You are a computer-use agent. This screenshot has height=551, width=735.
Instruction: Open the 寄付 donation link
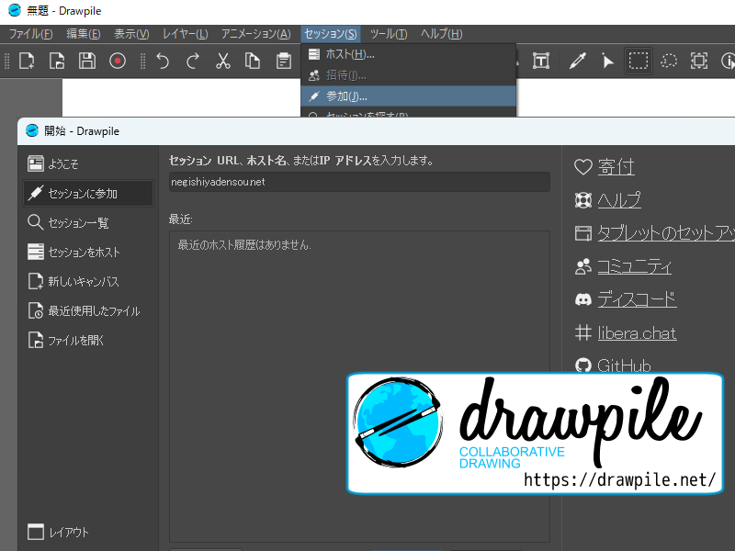(616, 167)
